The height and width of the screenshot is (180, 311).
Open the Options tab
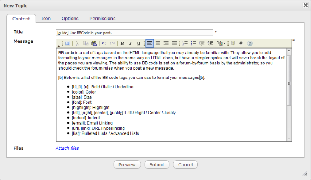point(70,18)
